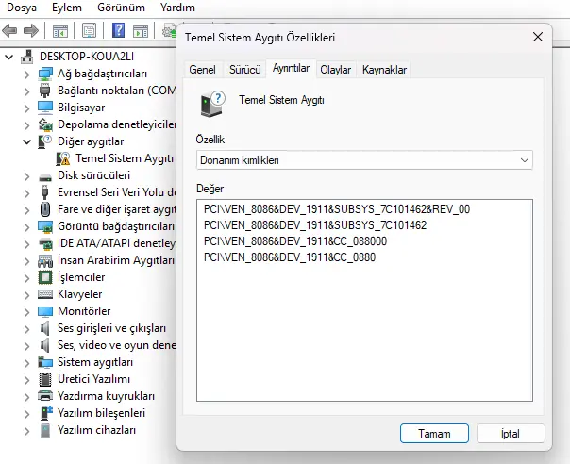Expand the Bağlantı noktaları node

pyautogui.click(x=26, y=91)
